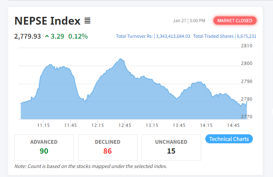Click the NEPSE Index heading

(x=47, y=21)
